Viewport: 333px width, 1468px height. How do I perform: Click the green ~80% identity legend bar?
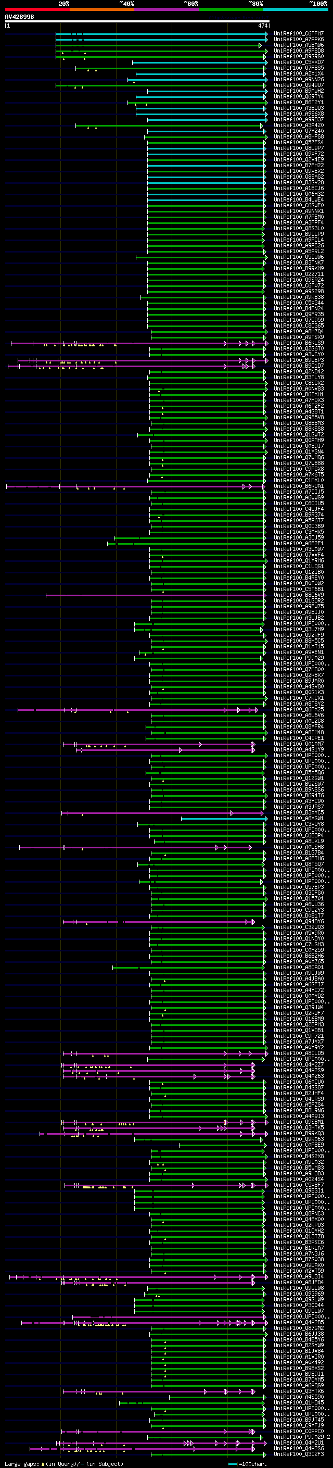[231, 9]
